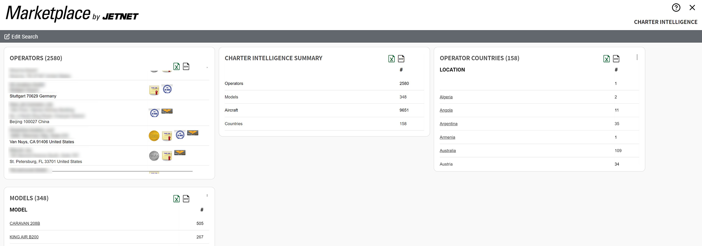
Task: Click IS-BAO badge in Stuttgart row
Action: (x=167, y=89)
